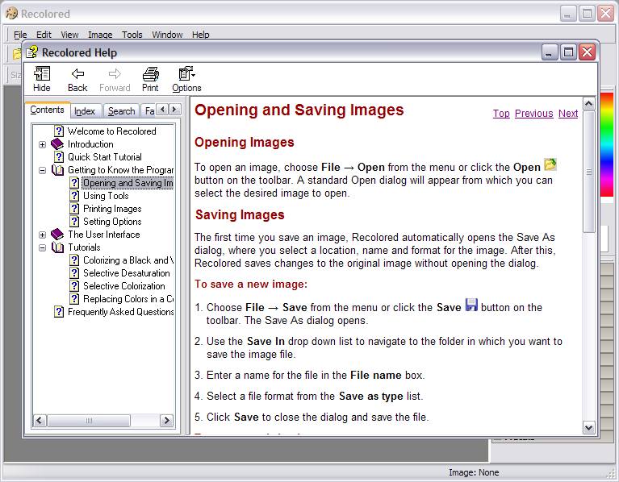Collapse the Tutorials tree node

click(x=42, y=248)
